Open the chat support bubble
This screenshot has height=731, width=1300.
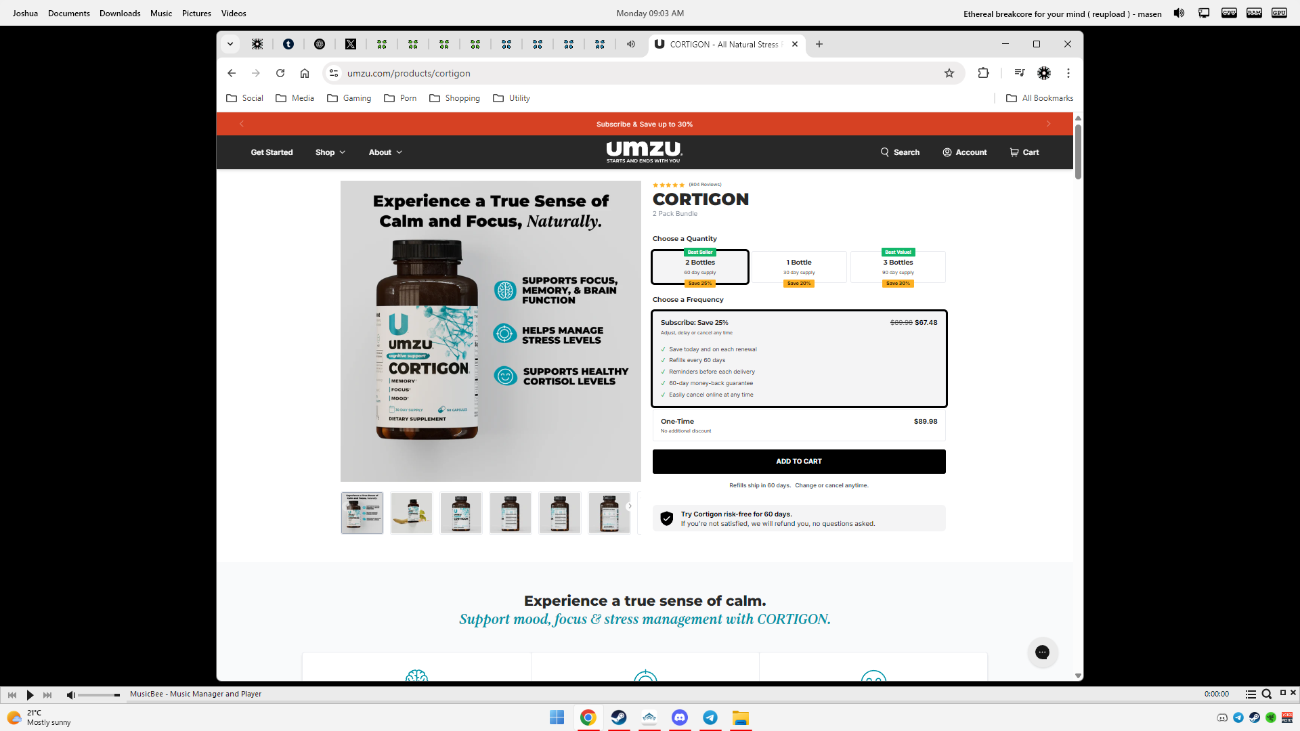point(1043,652)
